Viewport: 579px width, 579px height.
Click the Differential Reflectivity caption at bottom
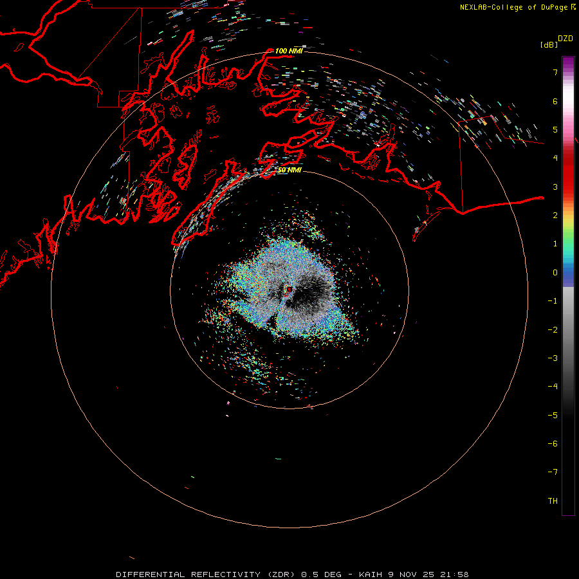(x=293, y=574)
